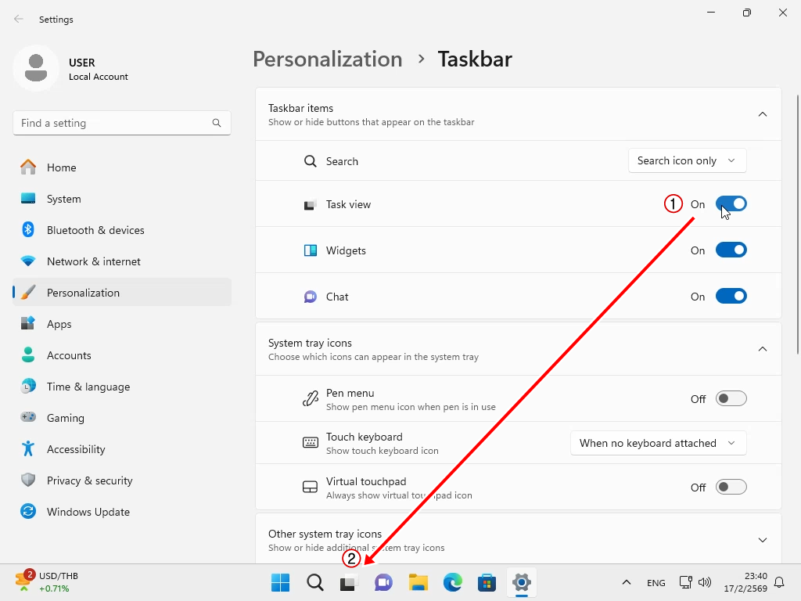Open the Search icon only dropdown
The width and height of the screenshot is (801, 601).
click(687, 161)
